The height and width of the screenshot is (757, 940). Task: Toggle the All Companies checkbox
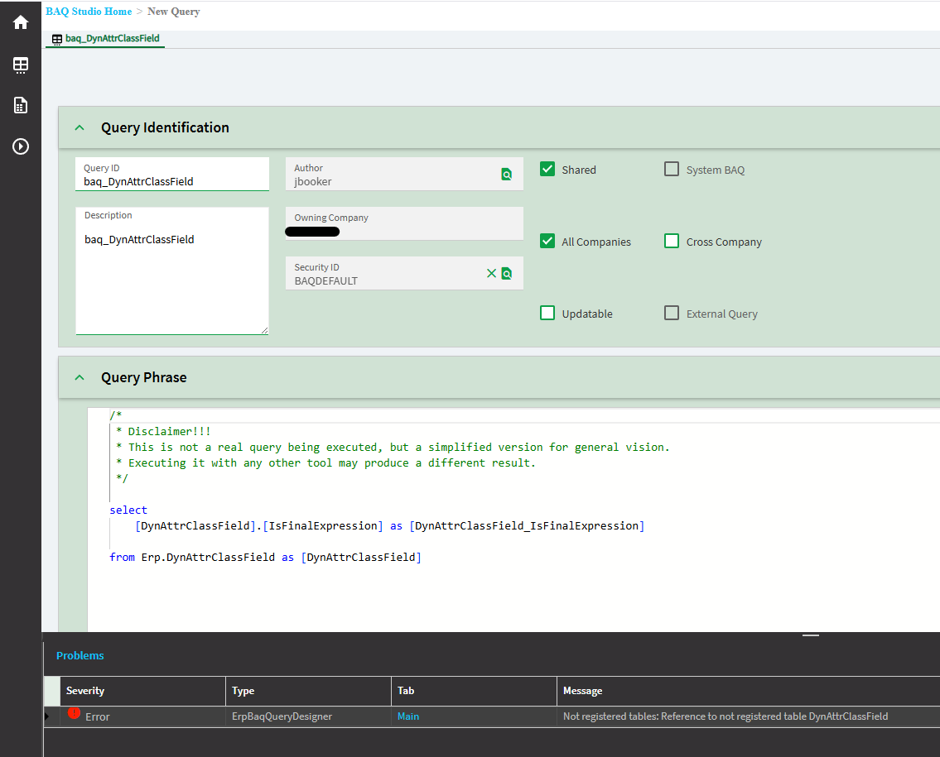tap(547, 241)
